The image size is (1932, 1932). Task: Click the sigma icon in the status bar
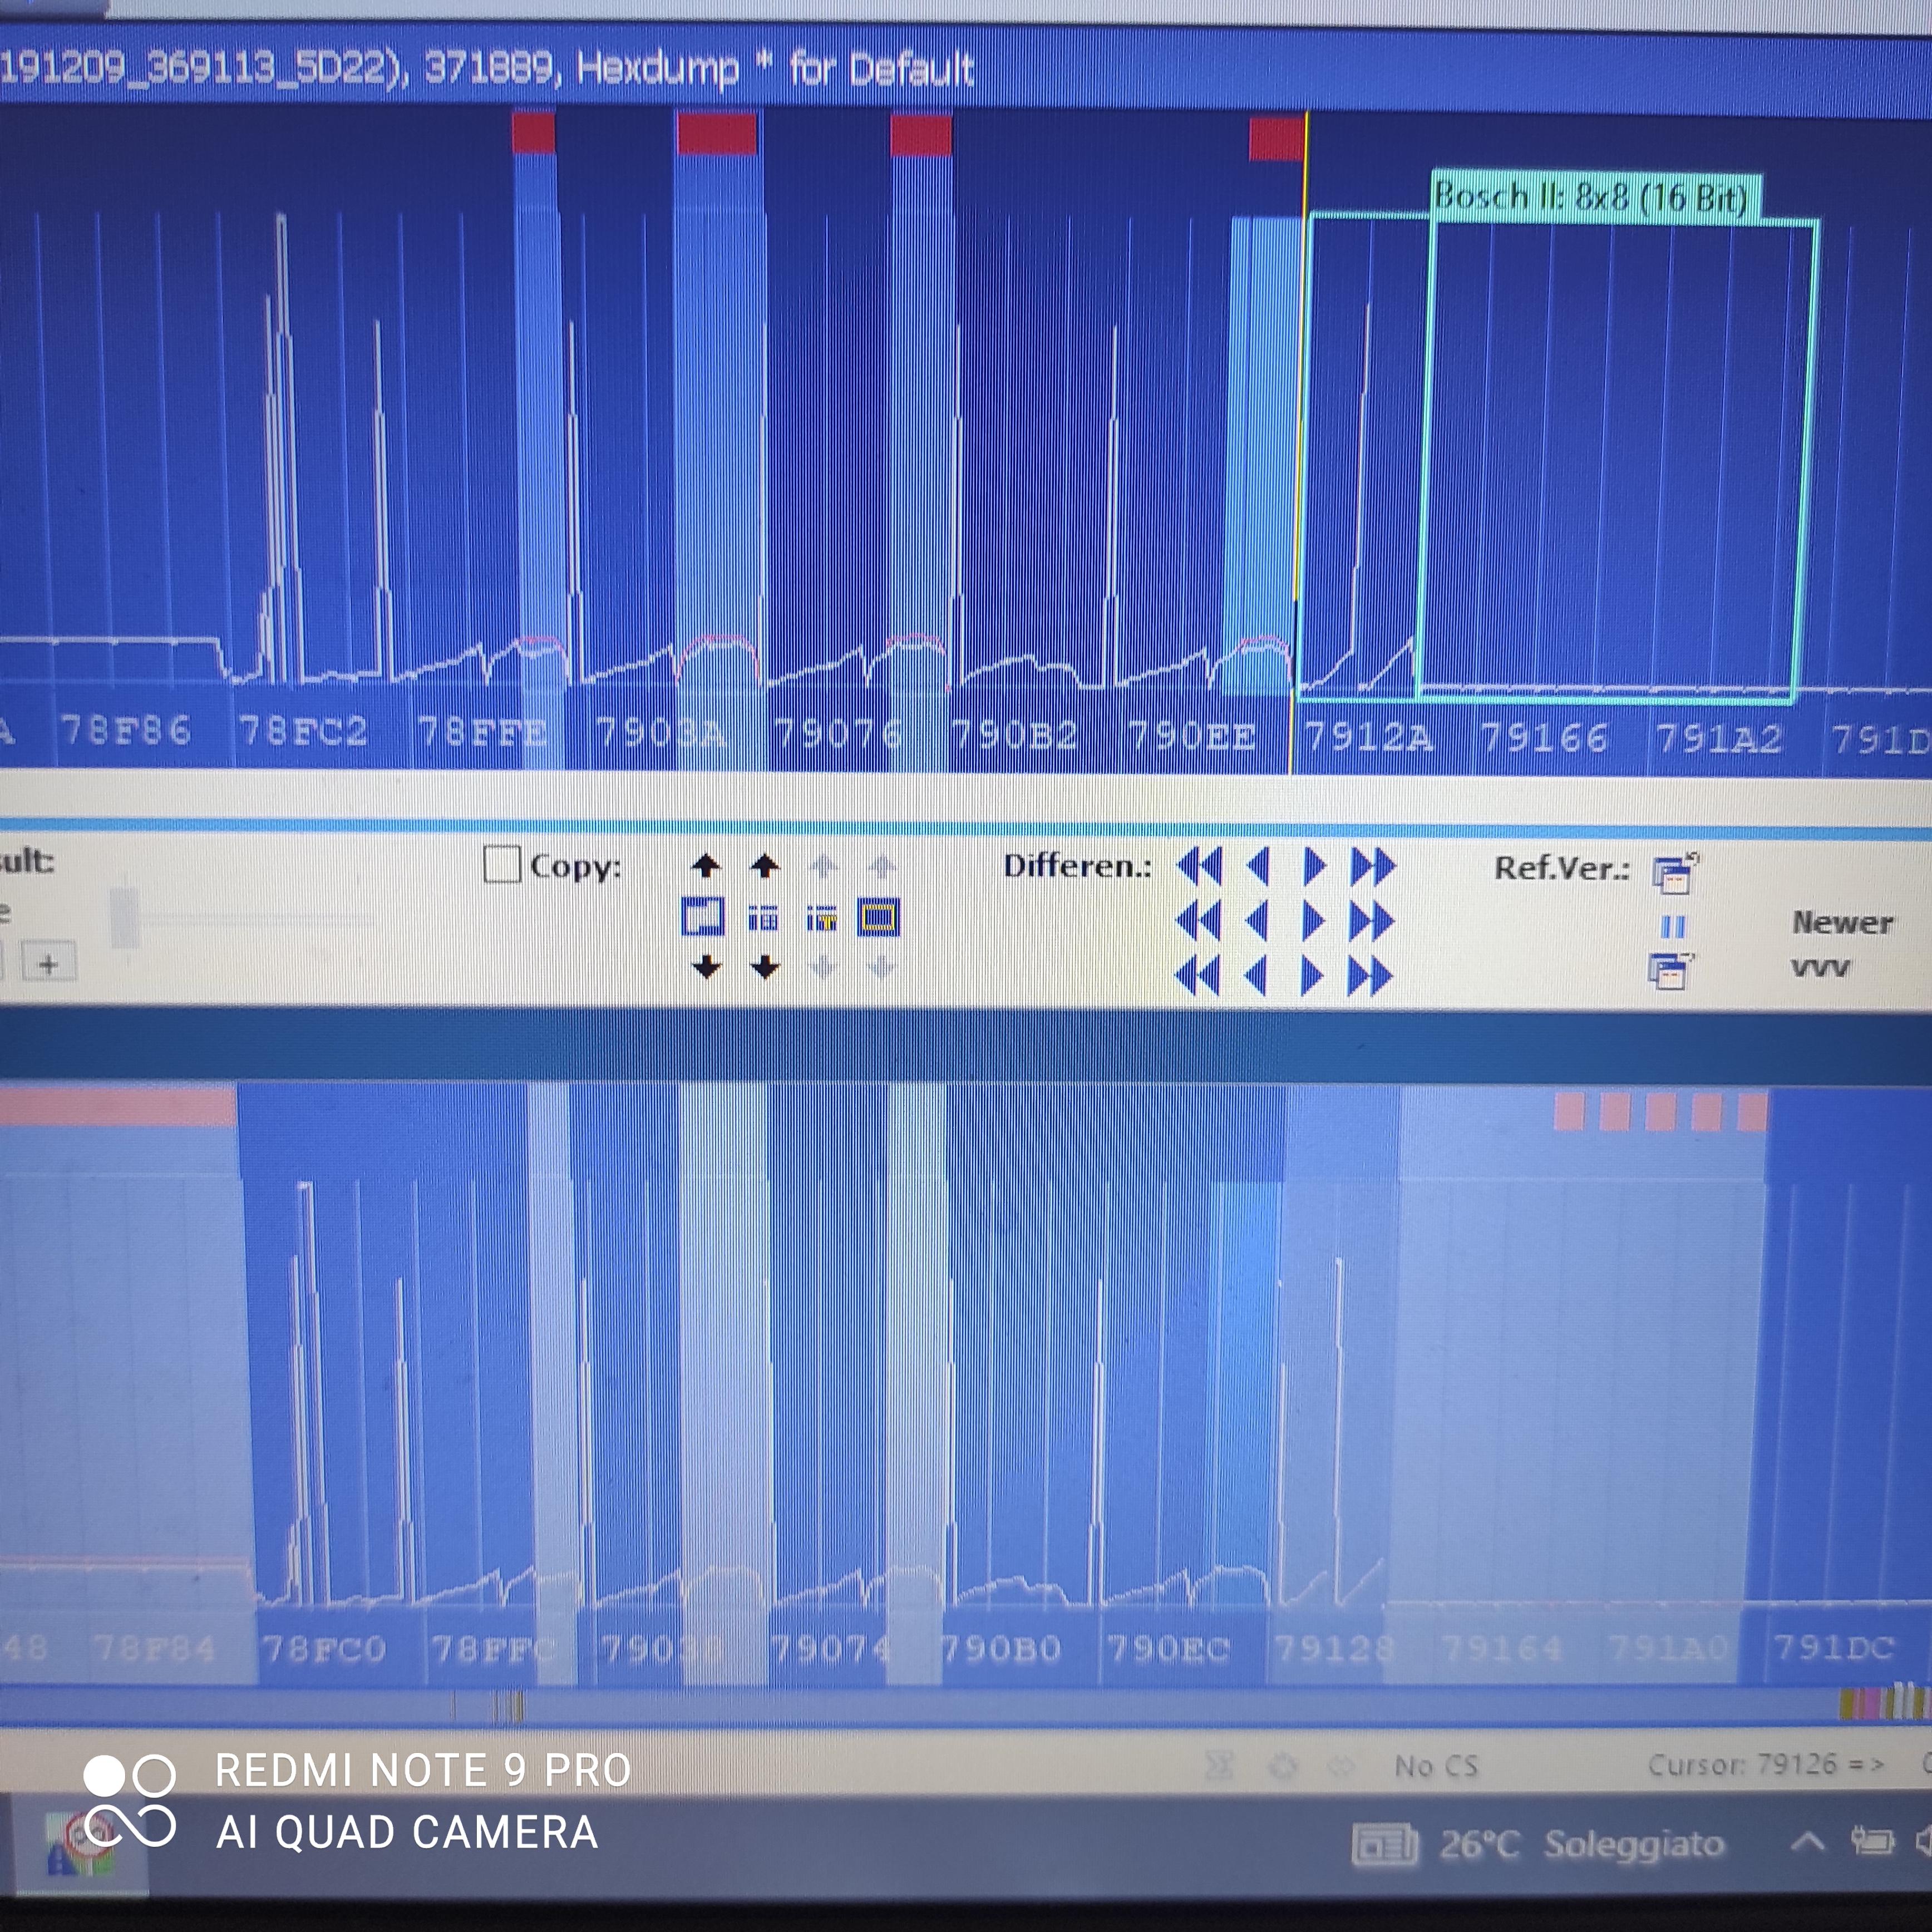[x=1219, y=1767]
